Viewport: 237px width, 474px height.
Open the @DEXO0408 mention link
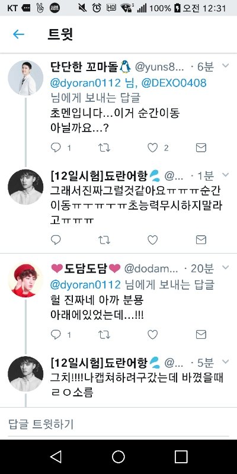[x=174, y=82]
